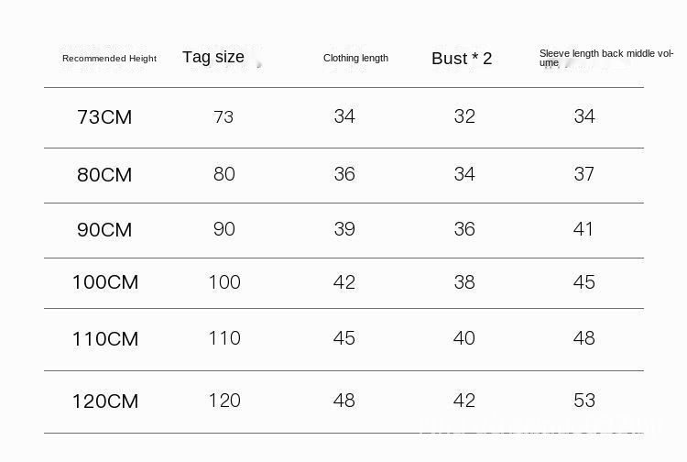The height and width of the screenshot is (462, 687).
Task: Select the 73CM recommended height cell
Action: coord(104,117)
